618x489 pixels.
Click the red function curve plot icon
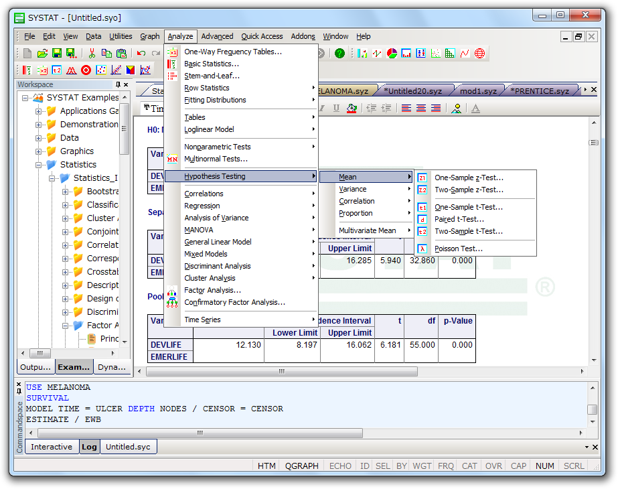coord(465,53)
